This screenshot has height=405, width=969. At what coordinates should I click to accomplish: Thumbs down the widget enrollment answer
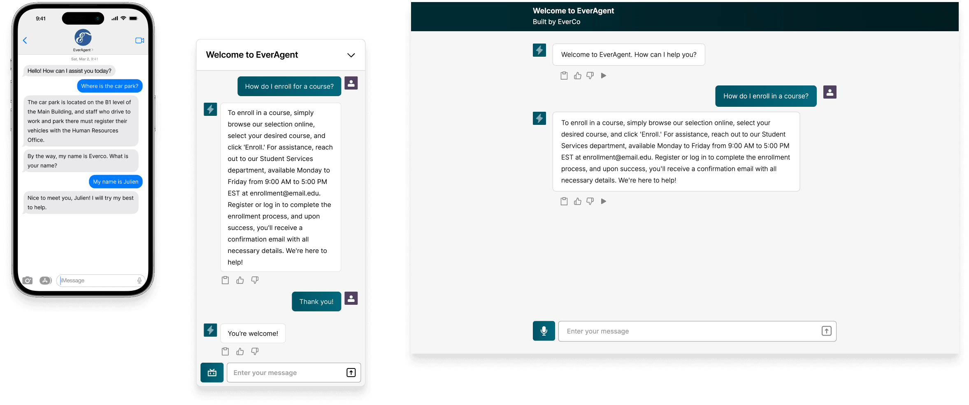(255, 280)
